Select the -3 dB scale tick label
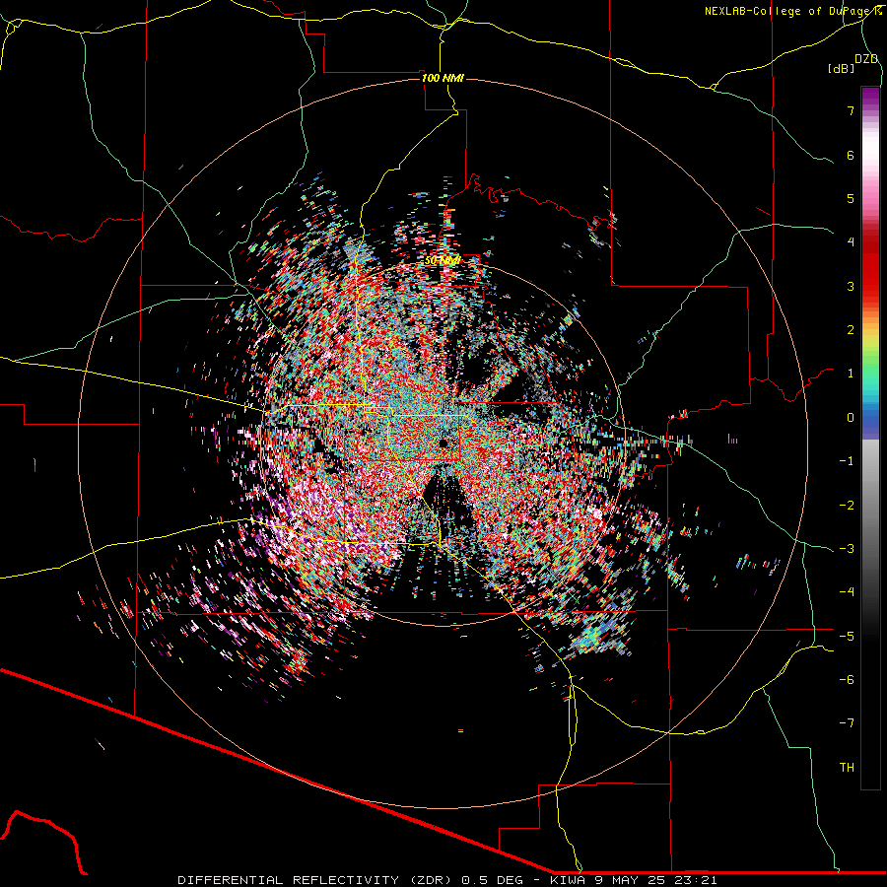 tap(847, 549)
